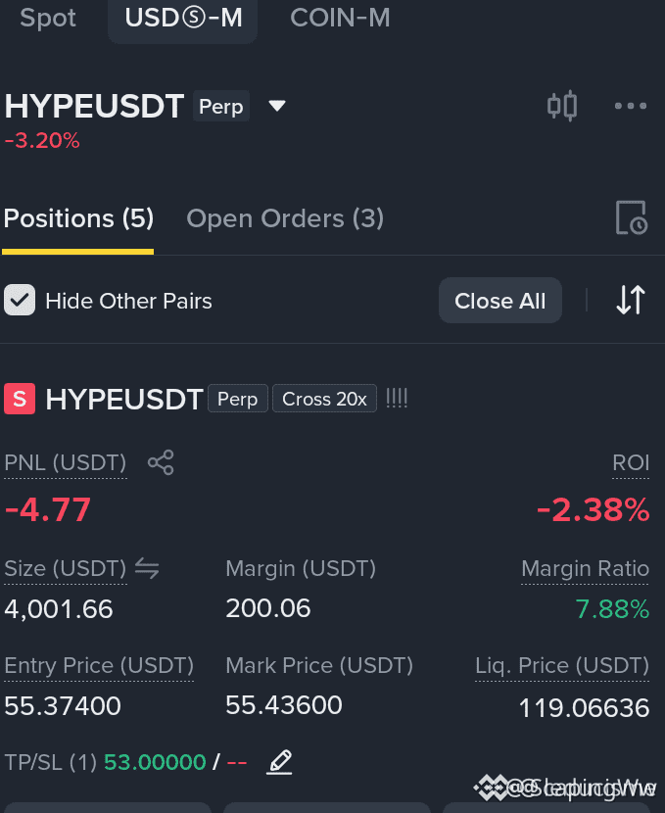Switch to the COIN-M tab

tap(340, 19)
